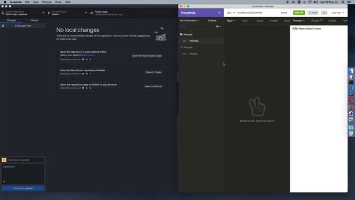
Task: Focus the commit Summary field
Action: pyautogui.click(x=26, y=160)
